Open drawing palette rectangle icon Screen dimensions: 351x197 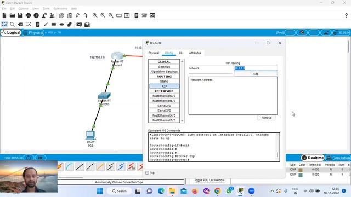pos(119,15)
